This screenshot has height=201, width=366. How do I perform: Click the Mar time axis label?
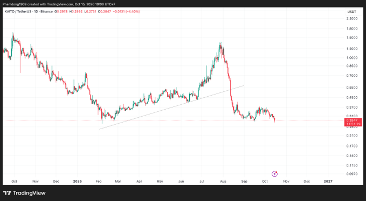coord(118,182)
